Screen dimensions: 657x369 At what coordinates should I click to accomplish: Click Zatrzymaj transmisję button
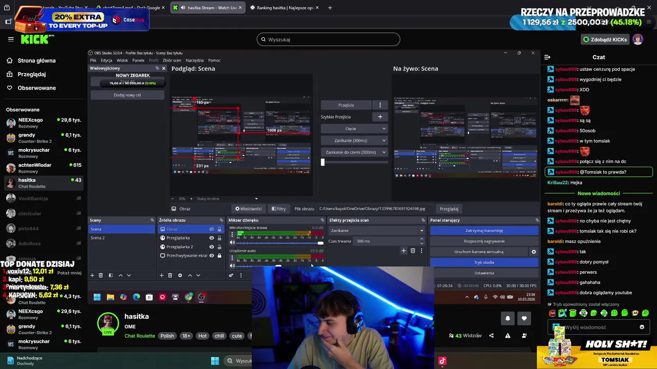coord(484,231)
